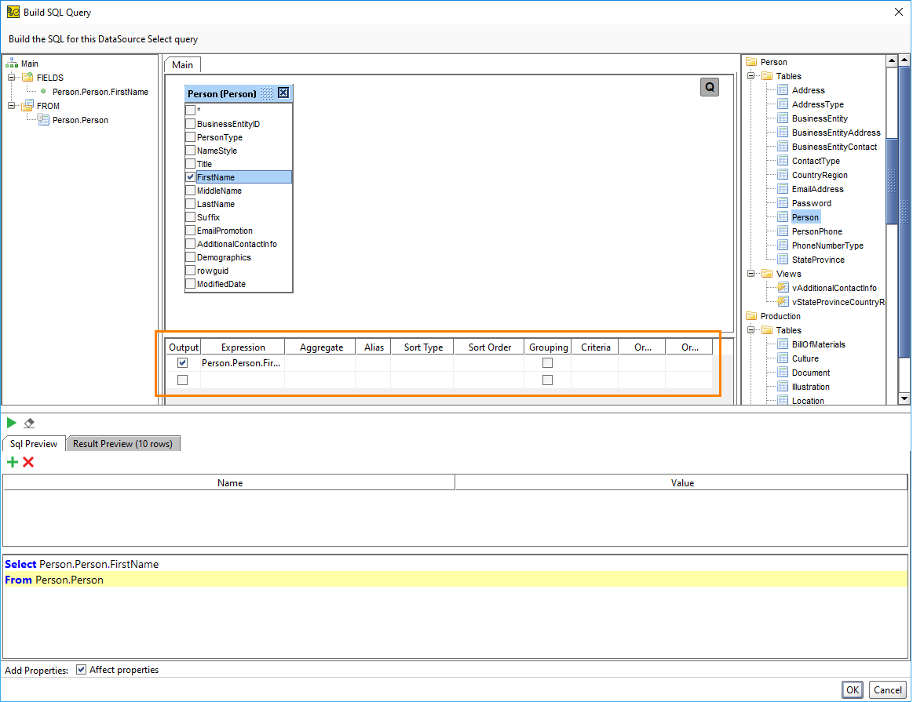Click the Name parameter column header
Viewport: 913px width, 702px height.
point(229,482)
